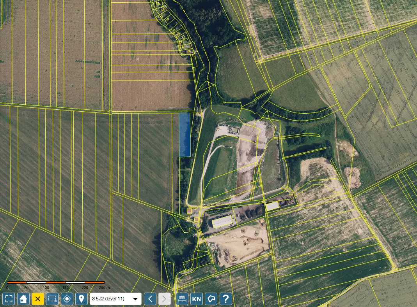Return to the home map extent
Image resolution: width=417 pixels, height=307 pixels.
[23, 299]
